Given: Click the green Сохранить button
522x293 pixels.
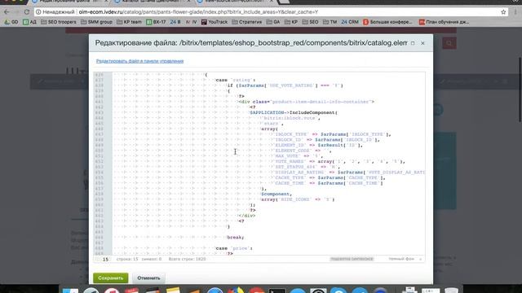Looking at the screenshot, I should tap(111, 278).
